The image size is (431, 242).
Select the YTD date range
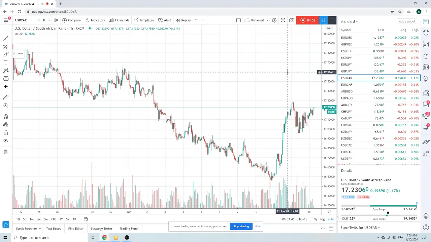[53, 219]
